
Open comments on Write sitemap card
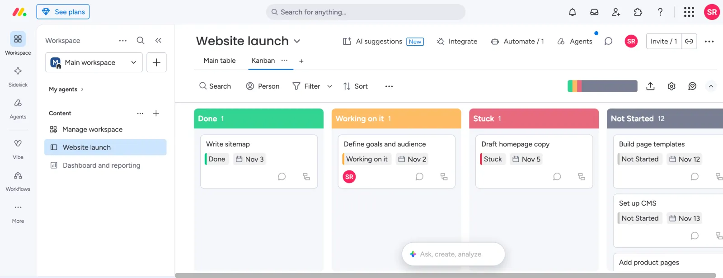pos(282,176)
